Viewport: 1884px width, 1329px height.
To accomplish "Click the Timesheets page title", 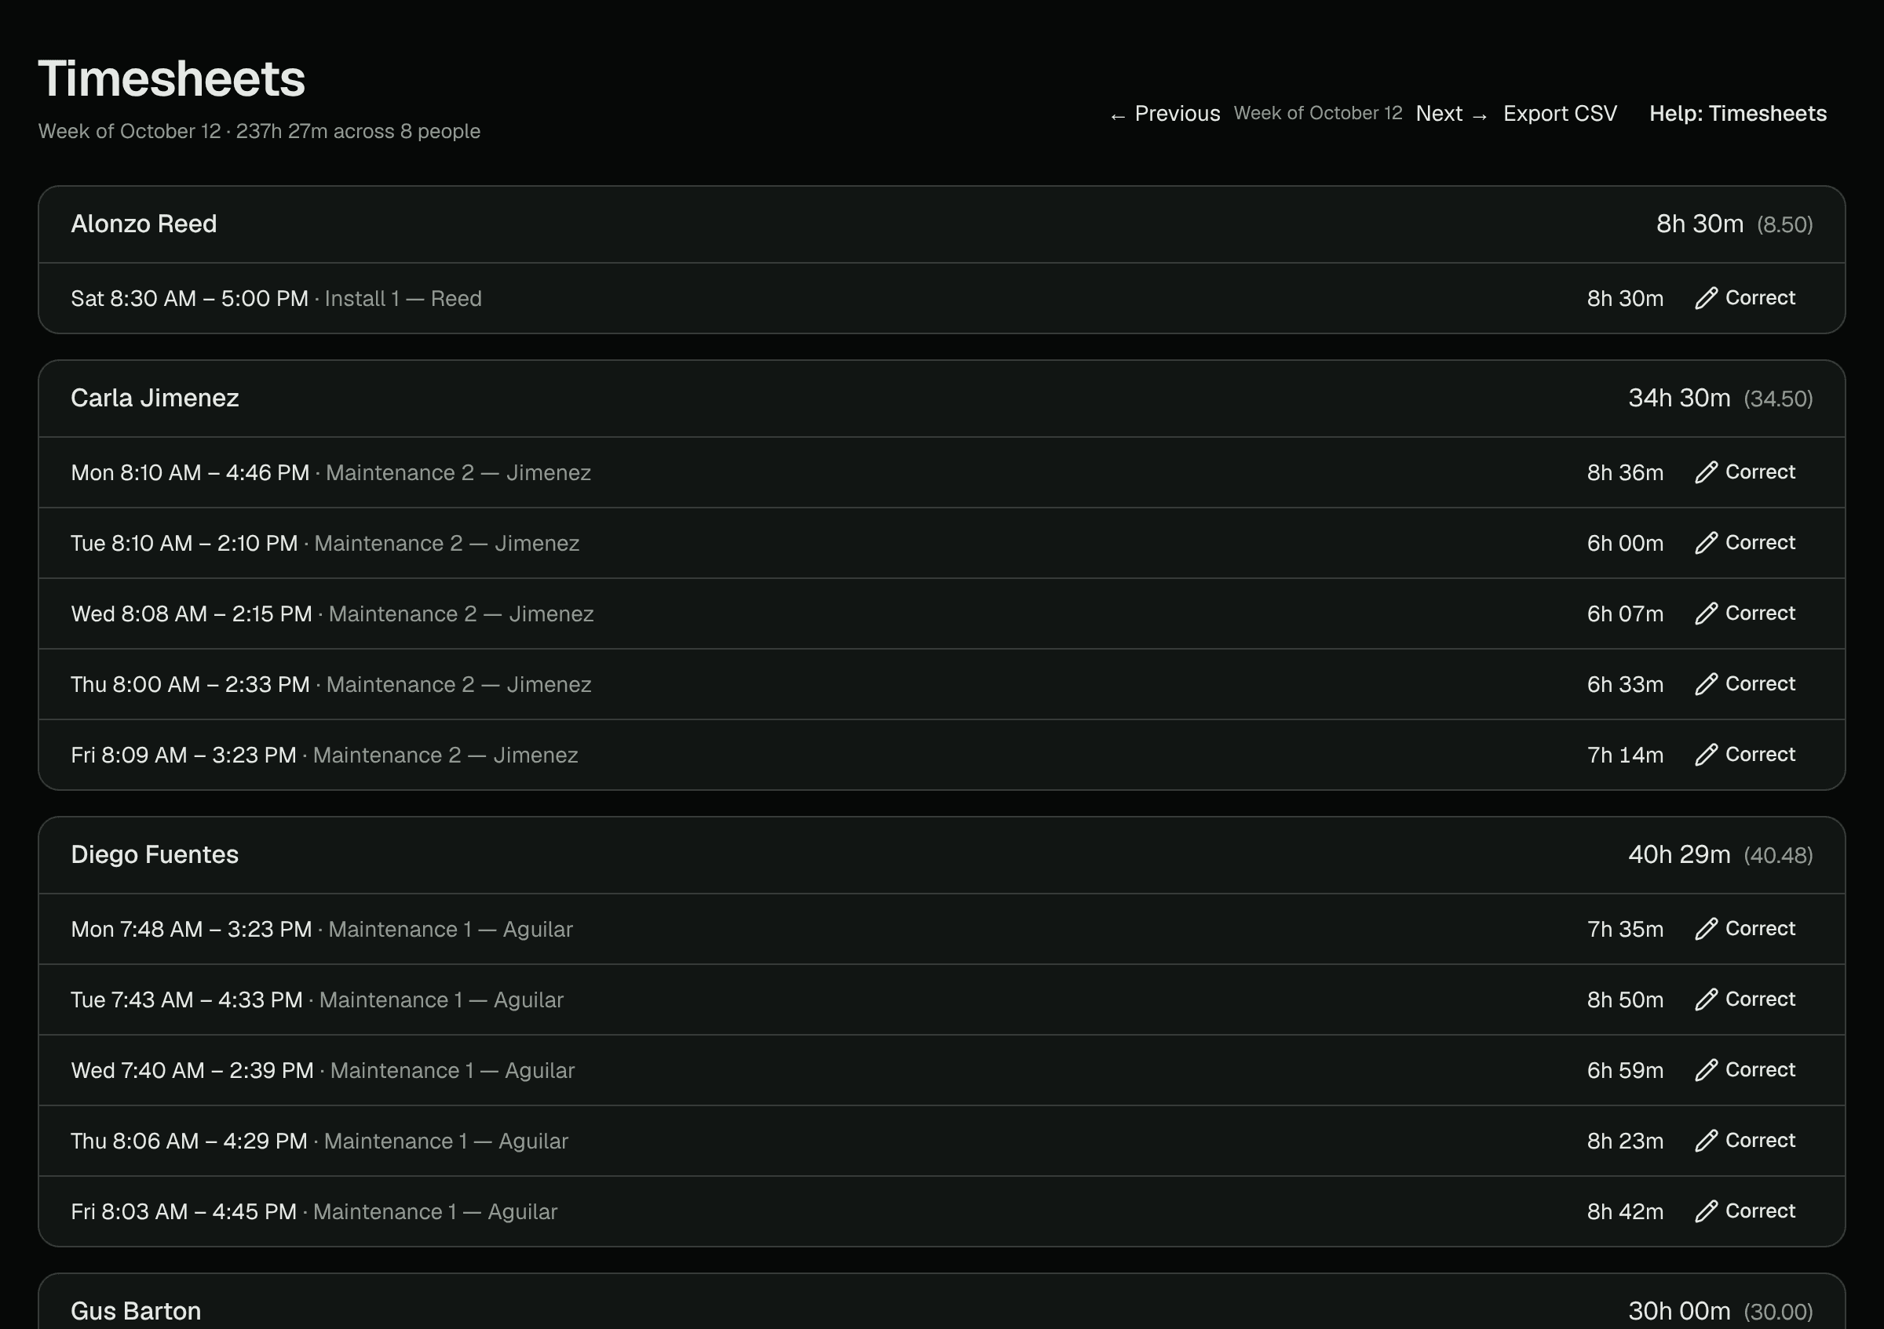I will [x=171, y=78].
